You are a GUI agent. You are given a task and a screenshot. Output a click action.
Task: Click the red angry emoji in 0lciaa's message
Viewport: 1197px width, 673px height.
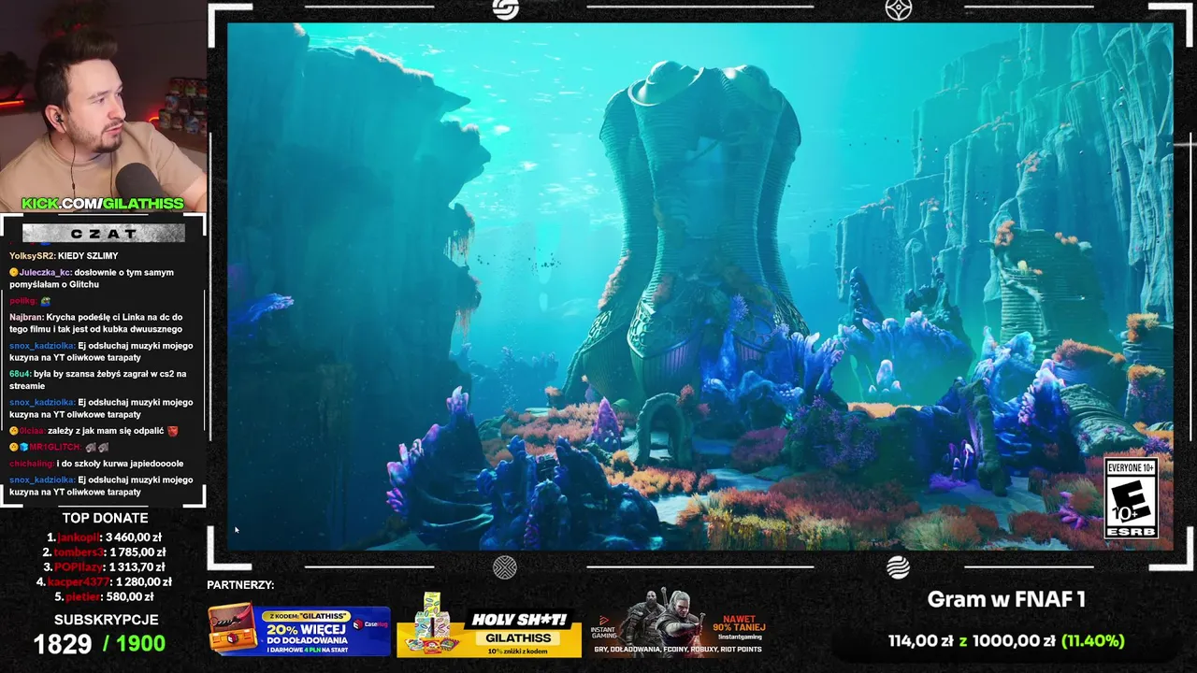point(173,431)
